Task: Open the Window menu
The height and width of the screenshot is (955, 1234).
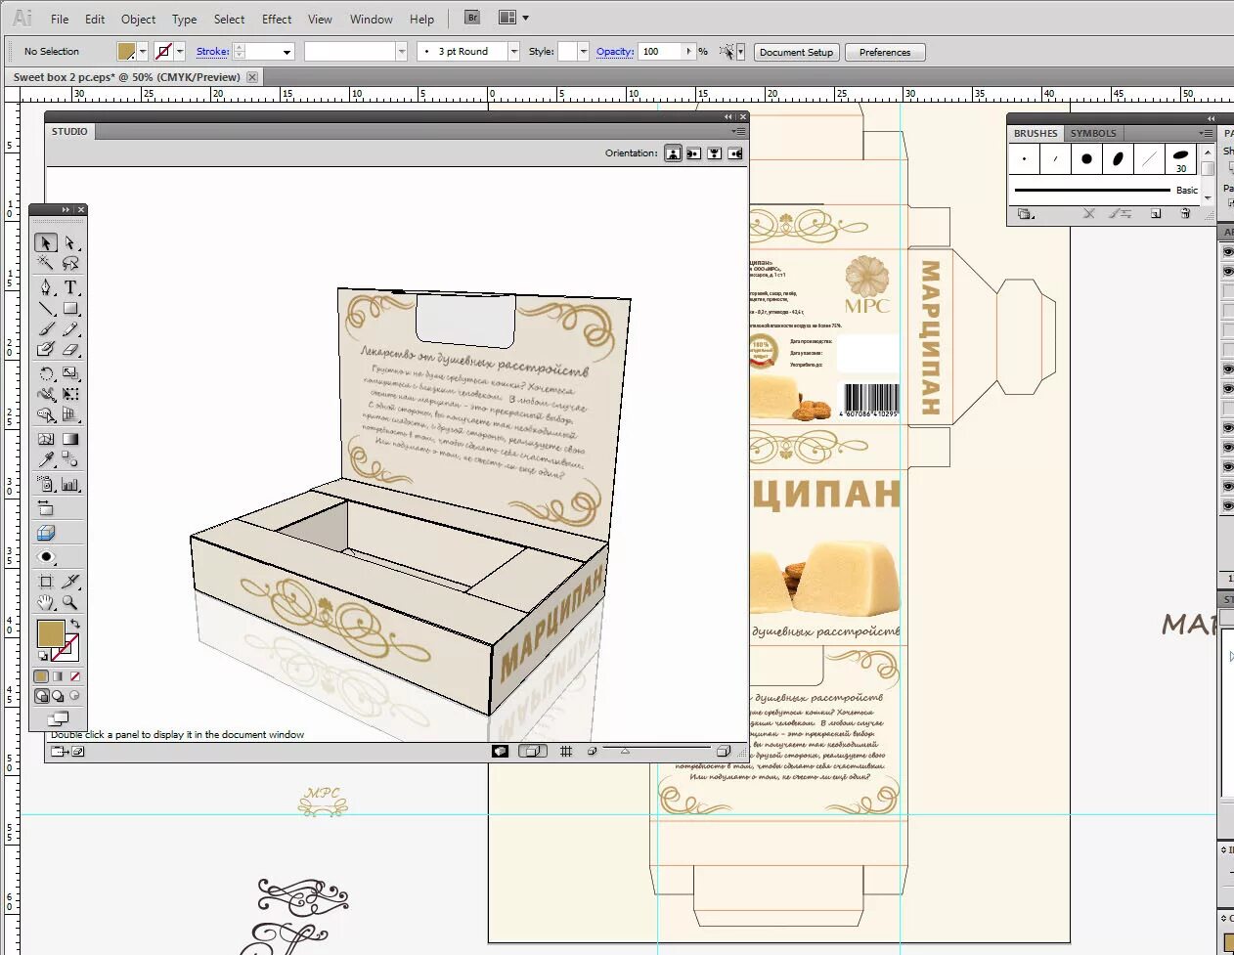Action: tap(371, 19)
